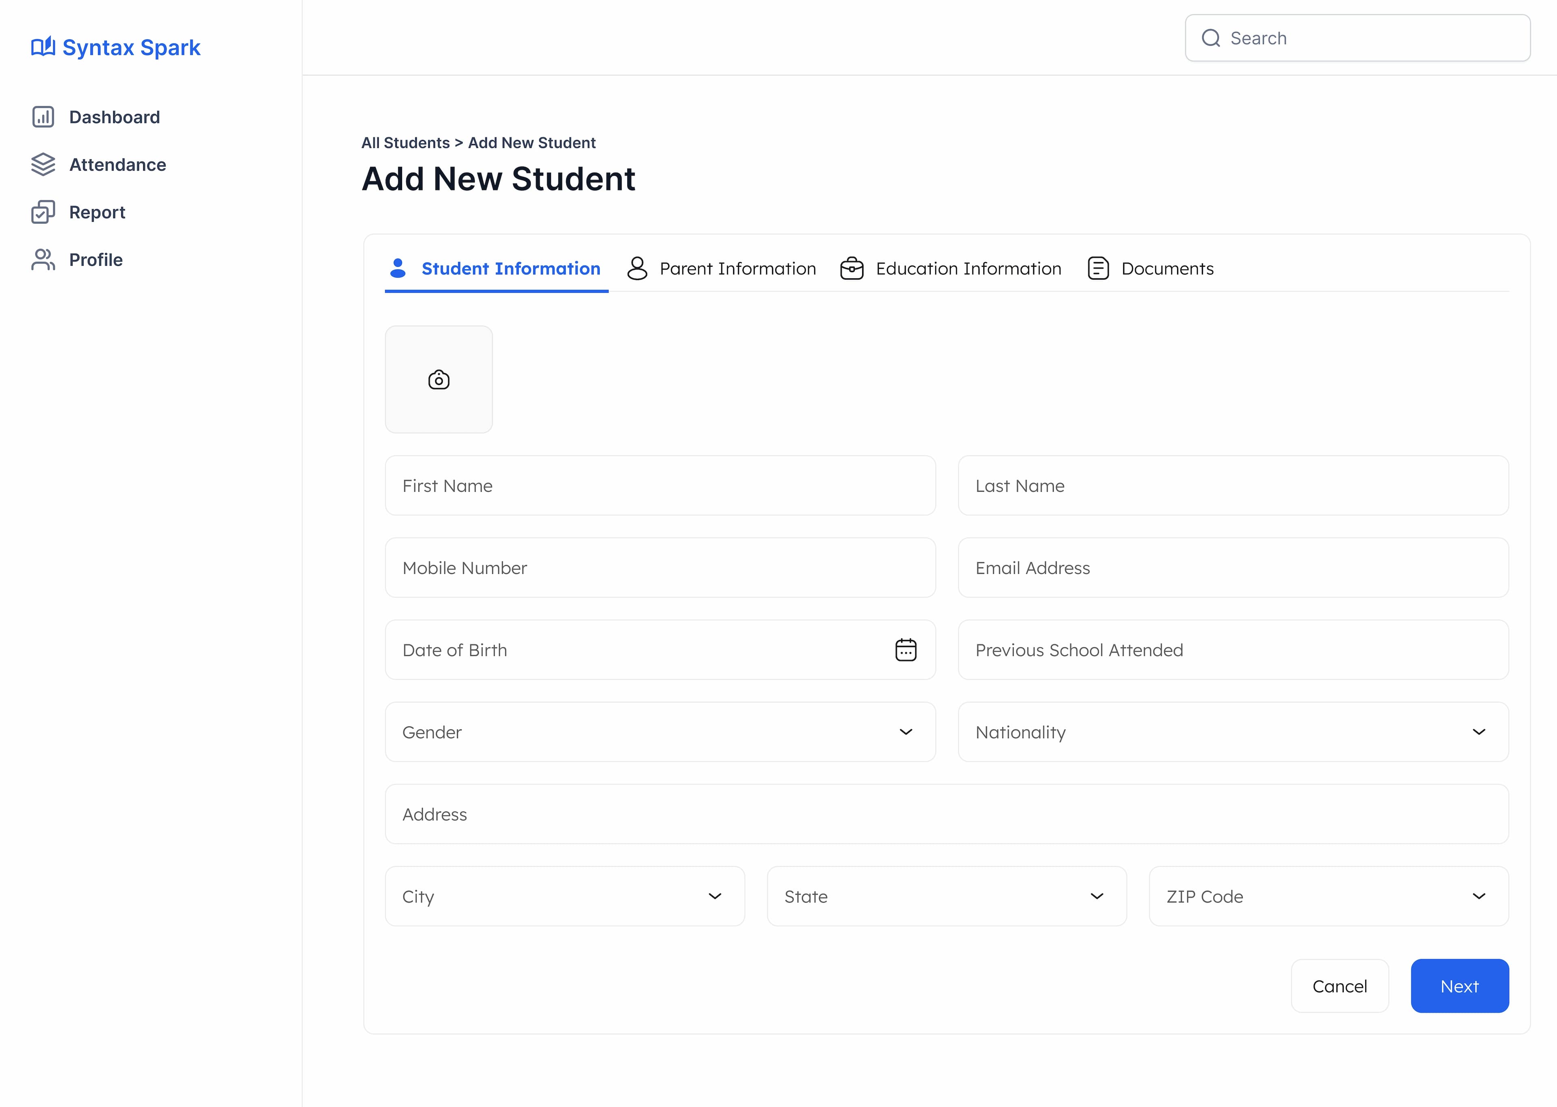Click the briefcase icon beside Education Information

point(851,268)
